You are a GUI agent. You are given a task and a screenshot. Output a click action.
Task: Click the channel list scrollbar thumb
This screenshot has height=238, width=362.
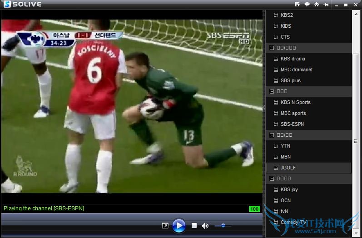pos(356,141)
